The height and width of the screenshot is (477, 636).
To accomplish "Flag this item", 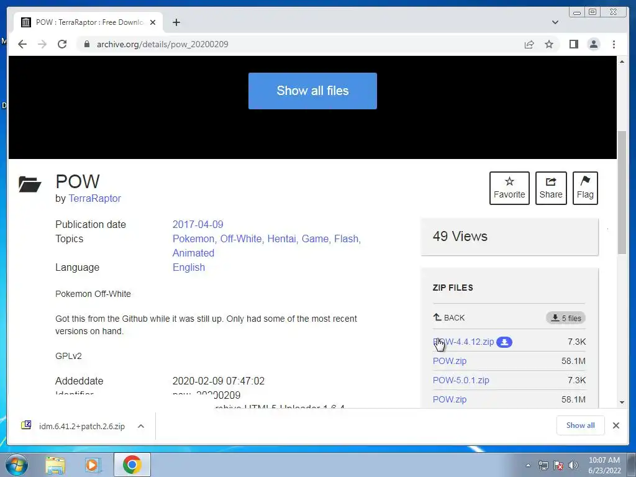I will (585, 188).
